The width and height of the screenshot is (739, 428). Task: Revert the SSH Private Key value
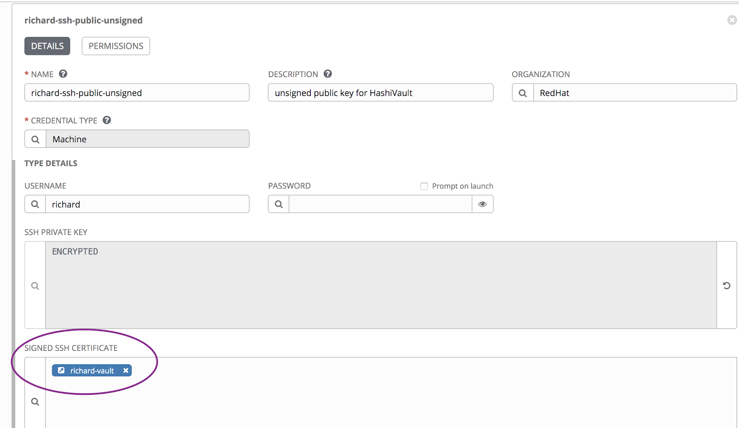coord(727,285)
